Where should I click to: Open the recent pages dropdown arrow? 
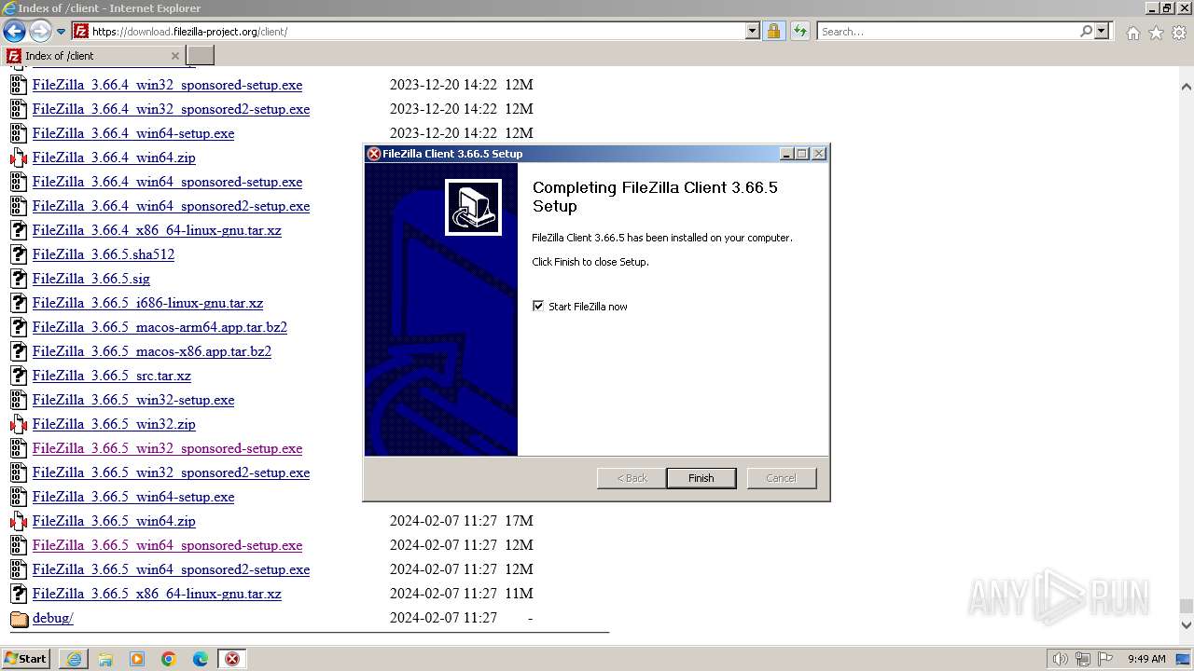62,32
